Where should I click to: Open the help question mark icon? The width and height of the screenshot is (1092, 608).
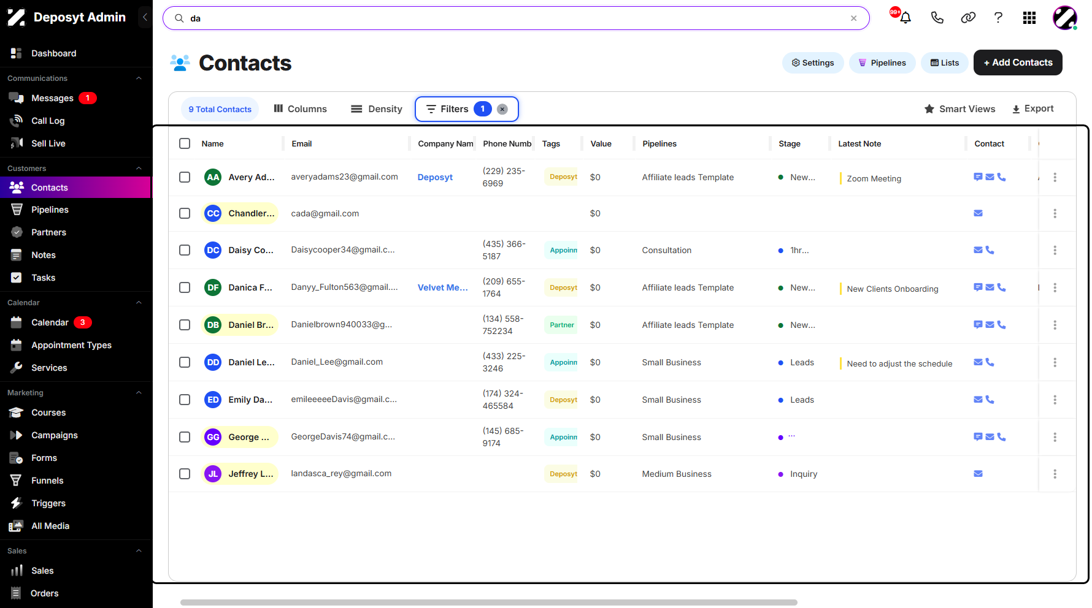point(998,18)
